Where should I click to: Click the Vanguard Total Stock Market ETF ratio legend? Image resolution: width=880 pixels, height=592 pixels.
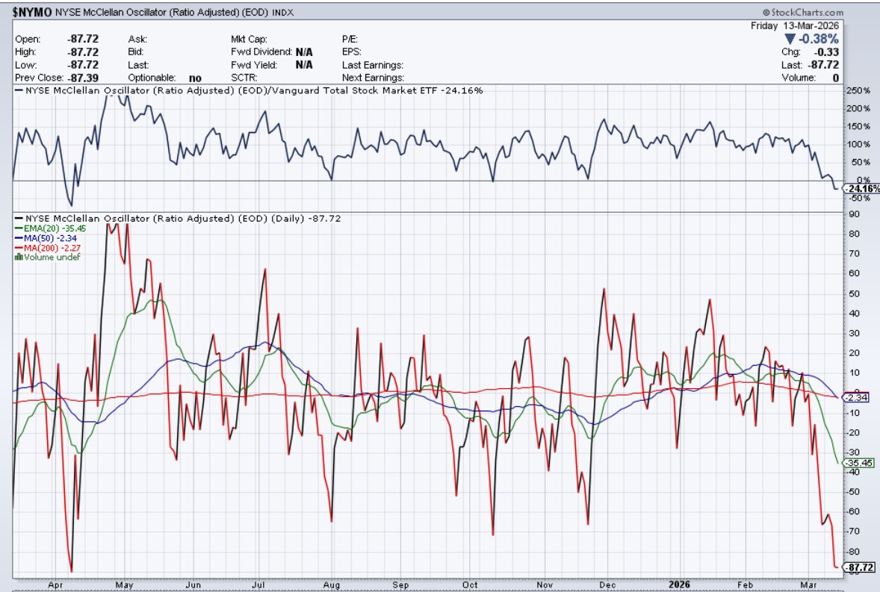(249, 90)
